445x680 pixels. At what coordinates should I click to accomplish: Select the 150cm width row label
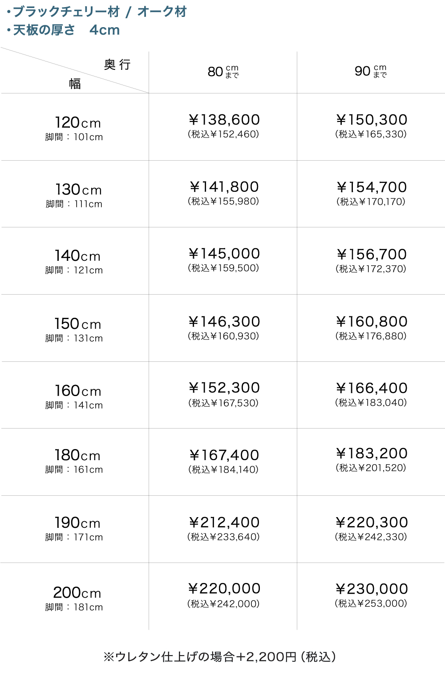pos(78,324)
